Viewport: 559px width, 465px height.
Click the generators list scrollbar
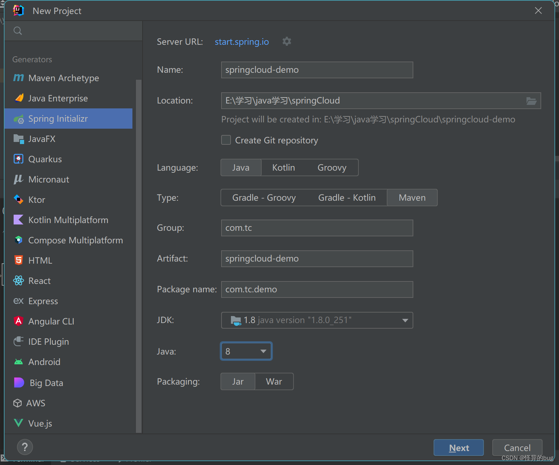[138, 256]
